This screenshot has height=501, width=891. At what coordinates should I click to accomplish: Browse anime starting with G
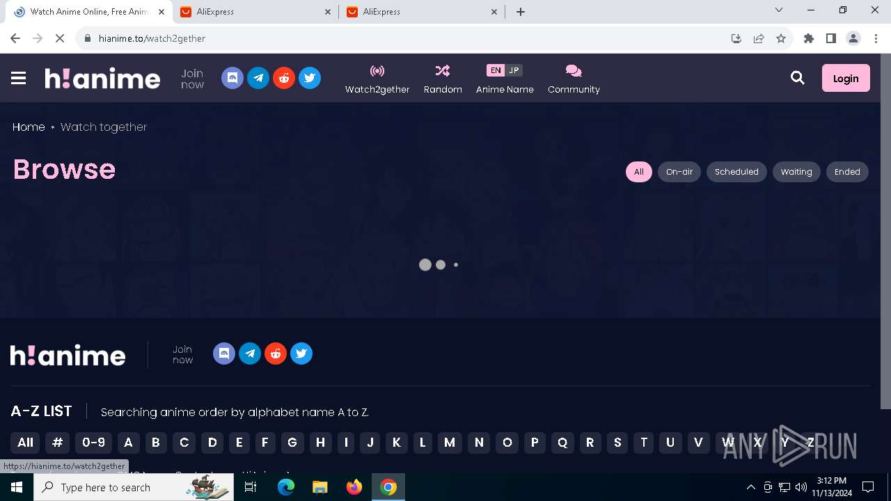click(x=292, y=443)
